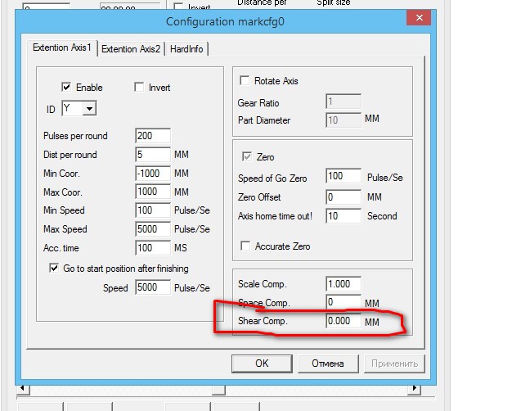Uncheck Go to start position after finishing
521x411 pixels.
pyautogui.click(x=55, y=269)
